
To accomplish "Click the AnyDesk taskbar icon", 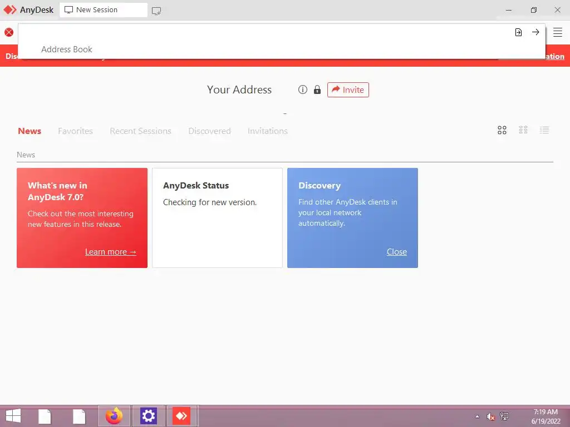I will (x=181, y=416).
